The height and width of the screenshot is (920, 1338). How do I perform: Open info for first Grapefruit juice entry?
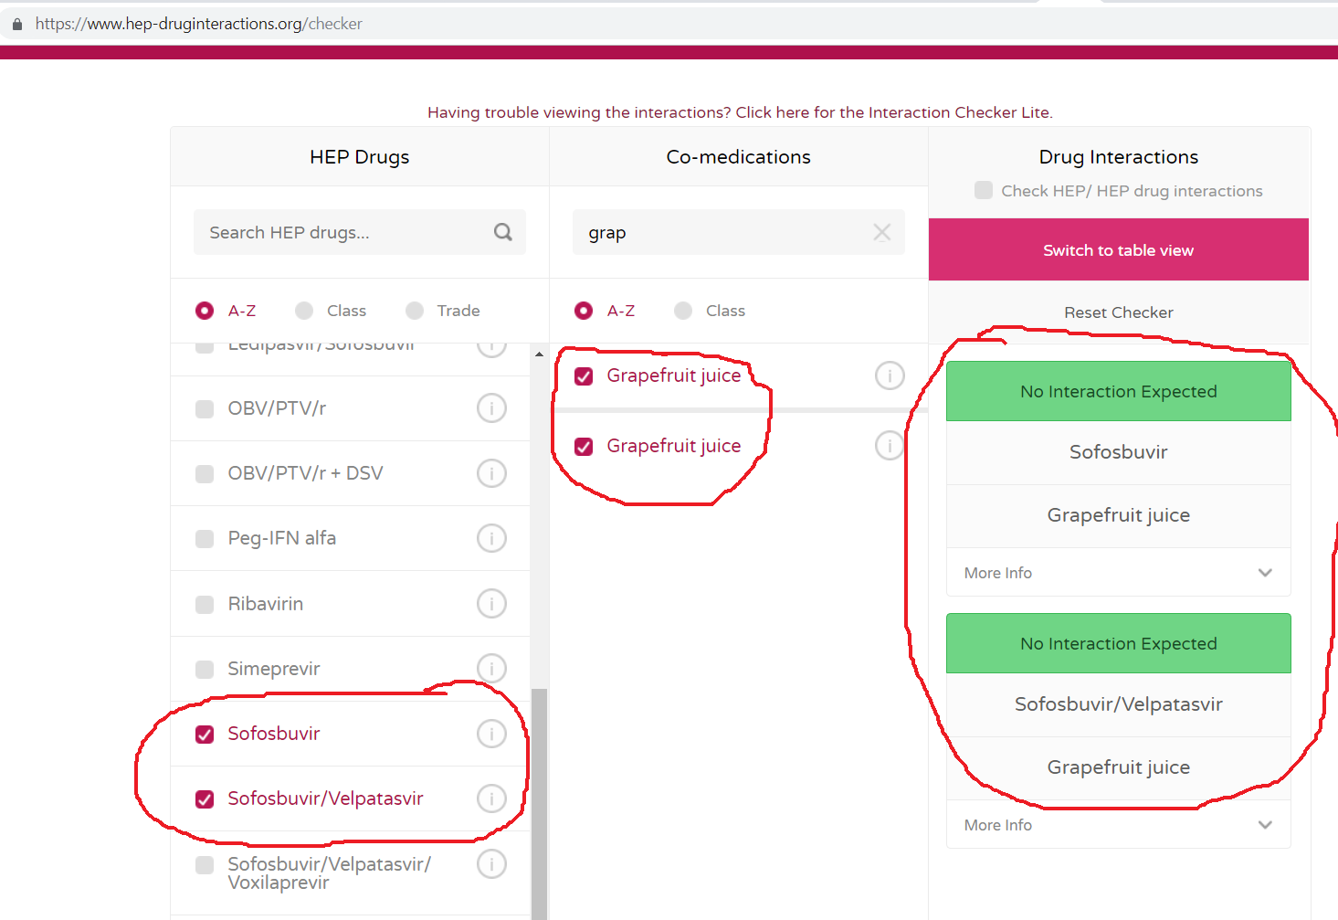tap(890, 375)
